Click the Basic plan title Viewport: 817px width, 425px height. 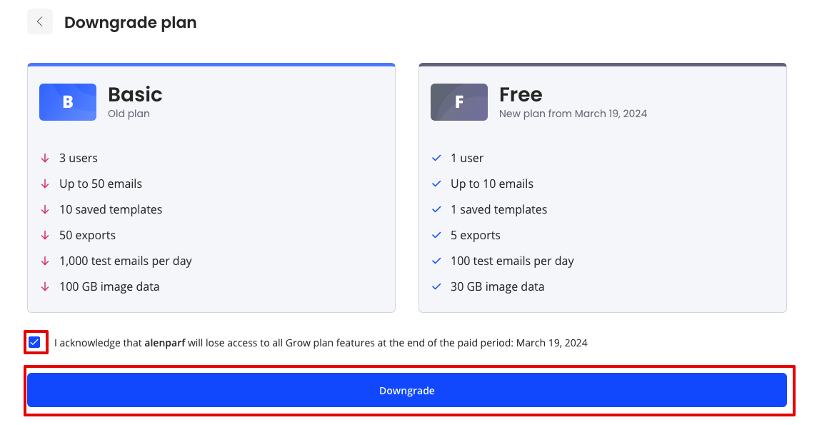coord(135,94)
